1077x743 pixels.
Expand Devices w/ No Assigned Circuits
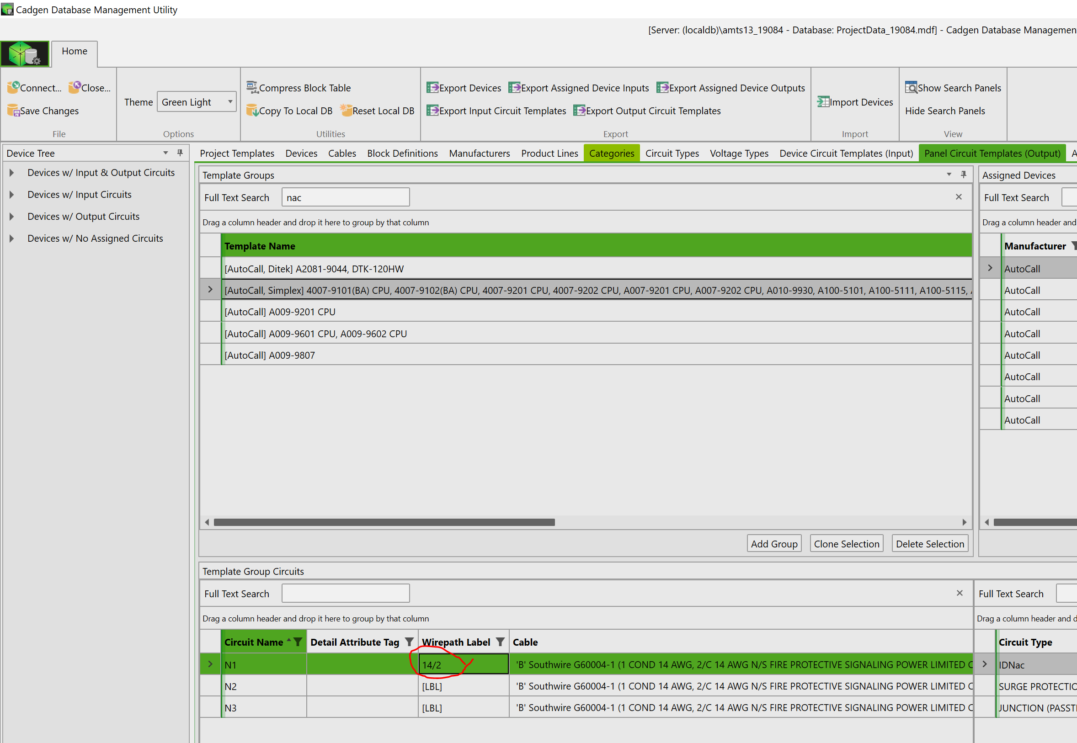pyautogui.click(x=11, y=239)
